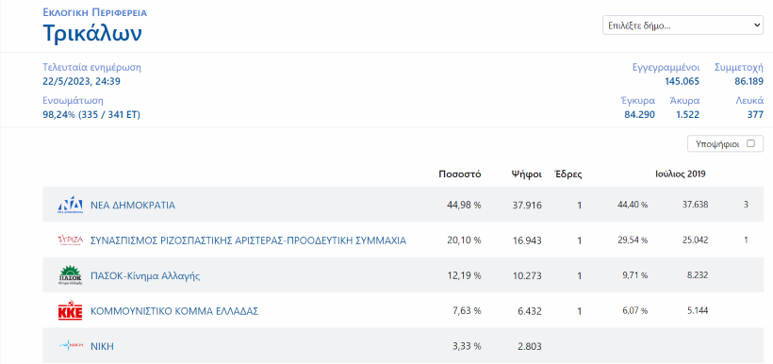This screenshot has height=364, width=773.
Task: Open the ΝΙΚΗ party name link
Action: (x=102, y=347)
